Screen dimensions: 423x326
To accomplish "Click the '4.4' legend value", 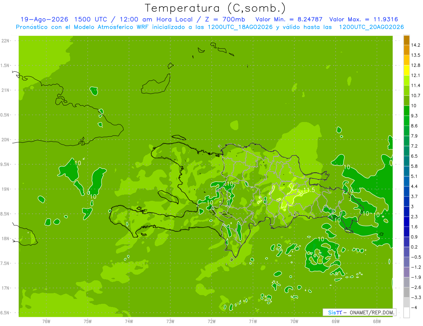I will click(414, 186).
